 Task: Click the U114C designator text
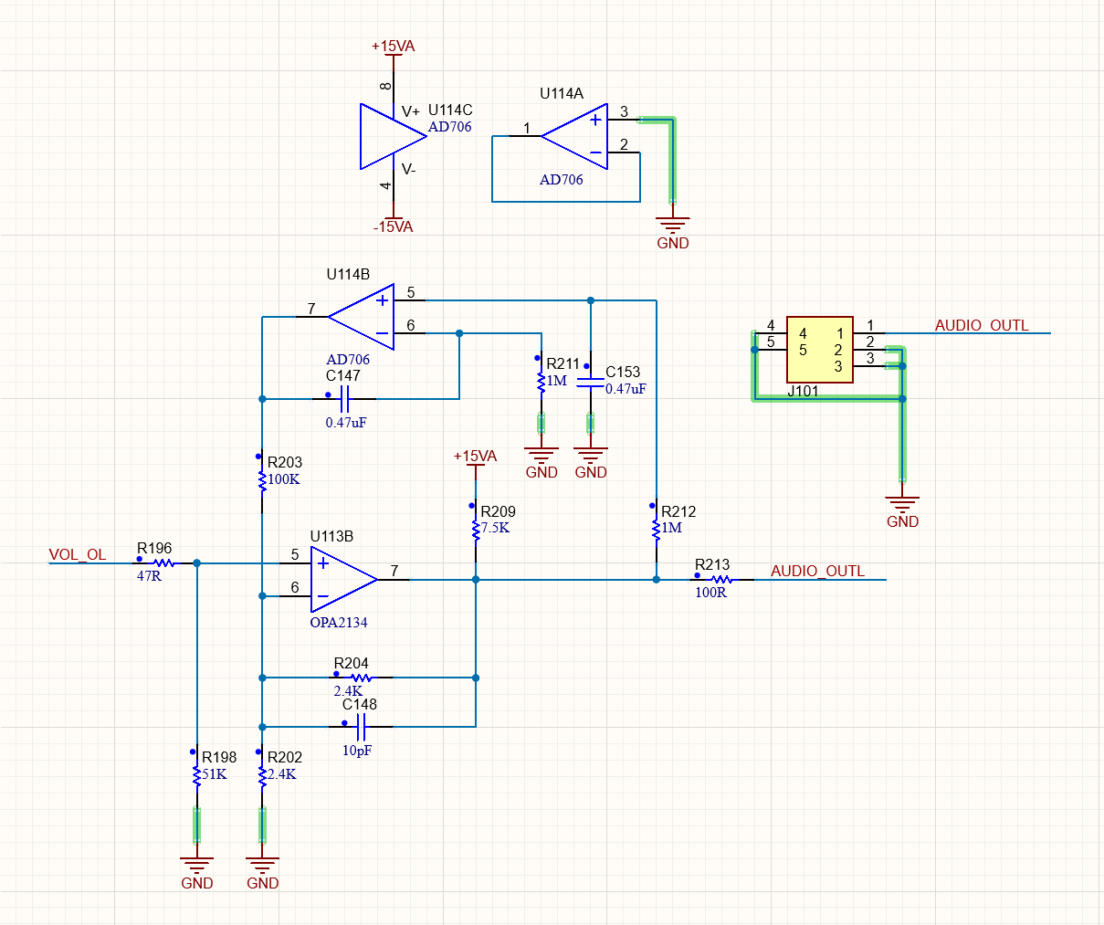[x=450, y=110]
